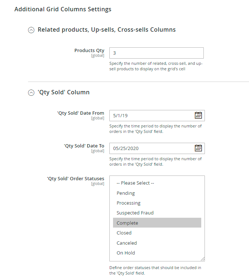Click the 'Qty Sold' Column collapse circle icon
The width and height of the screenshot is (249, 280).
pos(31,93)
